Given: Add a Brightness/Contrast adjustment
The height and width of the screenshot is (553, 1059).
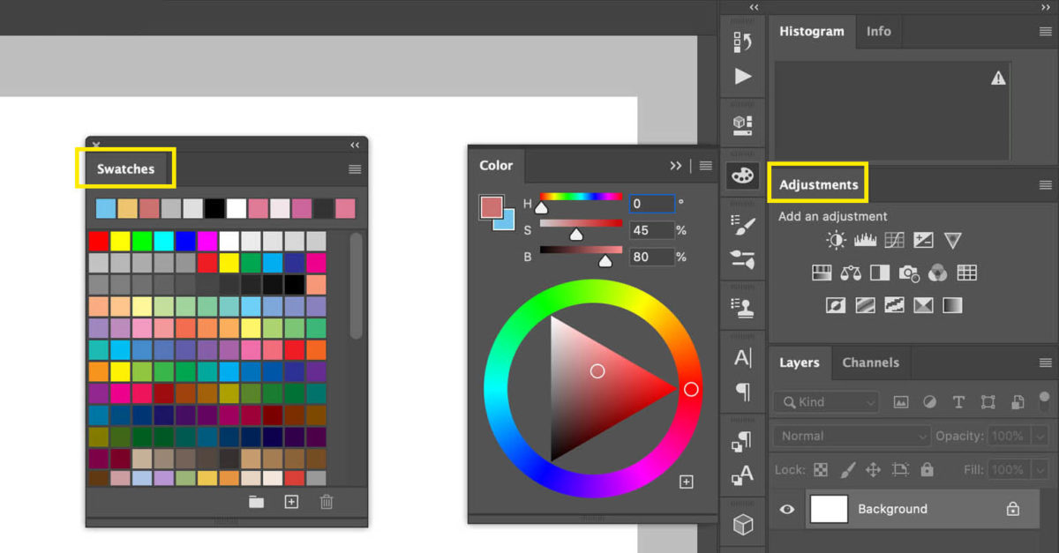Looking at the screenshot, I should [x=834, y=240].
